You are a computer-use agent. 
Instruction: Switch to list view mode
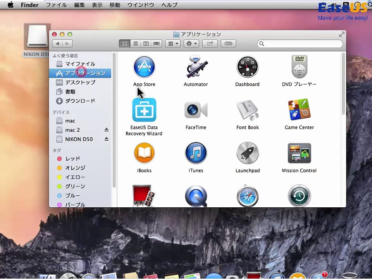(136, 44)
